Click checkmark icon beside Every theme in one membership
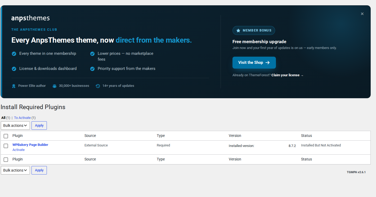 click(x=14, y=54)
